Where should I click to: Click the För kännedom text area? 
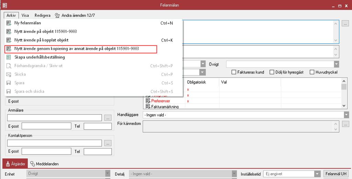241,127
